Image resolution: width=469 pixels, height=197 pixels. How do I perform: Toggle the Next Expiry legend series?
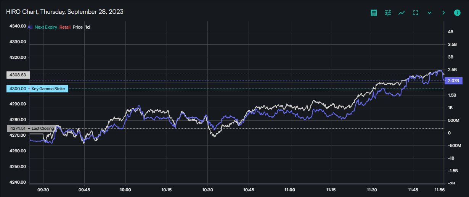46,27
